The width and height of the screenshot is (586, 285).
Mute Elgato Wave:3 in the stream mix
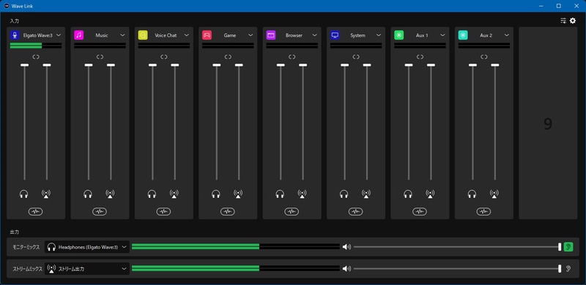(46, 194)
